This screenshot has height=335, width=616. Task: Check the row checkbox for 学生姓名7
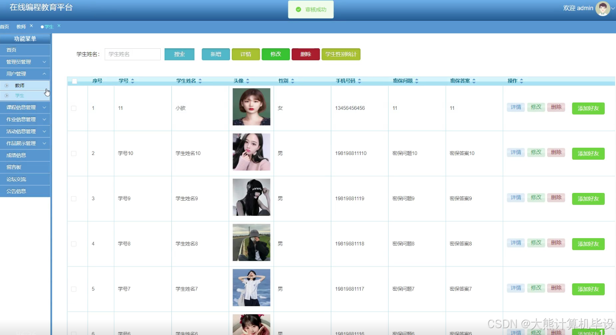click(74, 289)
